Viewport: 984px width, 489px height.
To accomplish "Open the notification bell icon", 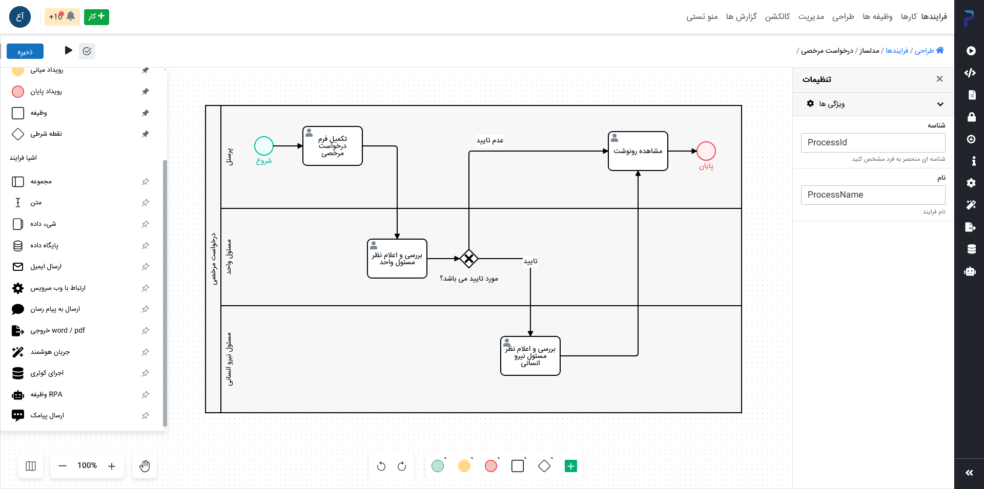I will click(x=71, y=16).
